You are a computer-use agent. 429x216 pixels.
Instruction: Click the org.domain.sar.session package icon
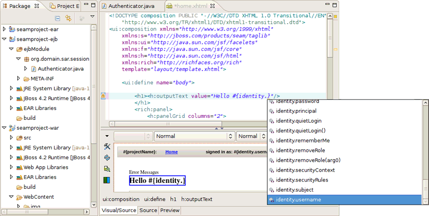[26, 59]
